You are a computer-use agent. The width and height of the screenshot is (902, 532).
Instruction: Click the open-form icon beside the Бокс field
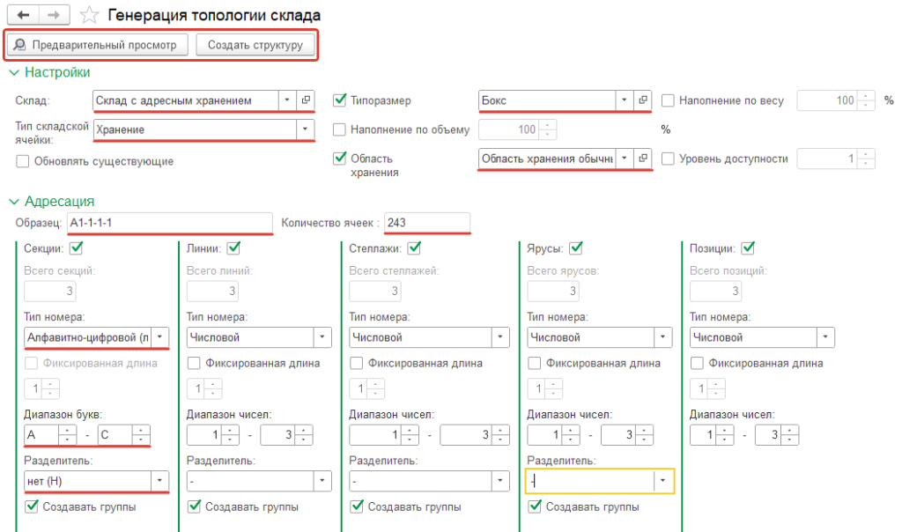643,100
